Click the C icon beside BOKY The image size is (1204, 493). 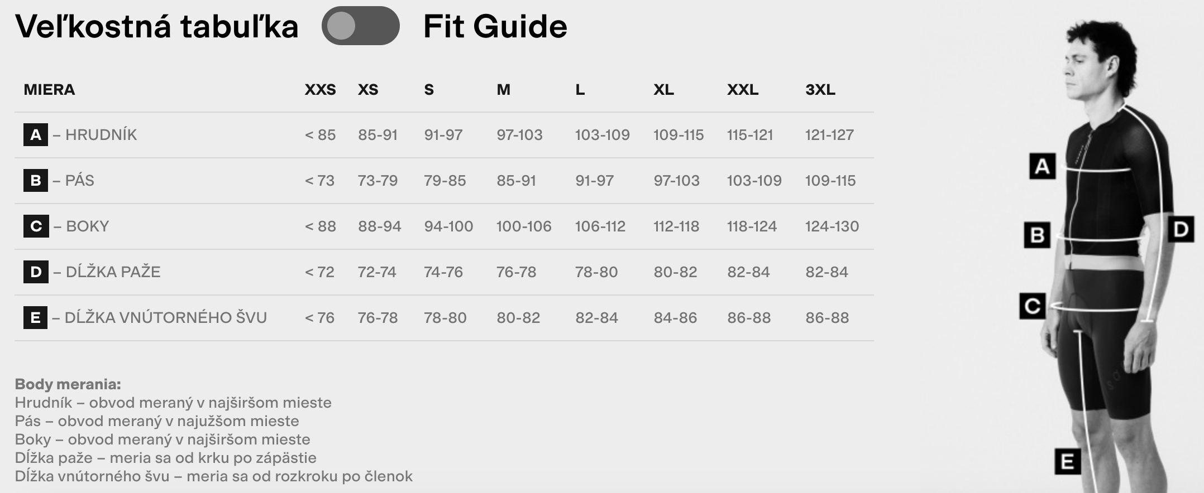36,226
